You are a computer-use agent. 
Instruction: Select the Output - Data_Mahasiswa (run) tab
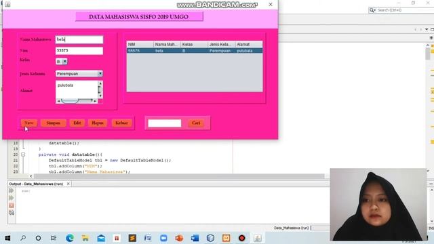click(x=36, y=184)
